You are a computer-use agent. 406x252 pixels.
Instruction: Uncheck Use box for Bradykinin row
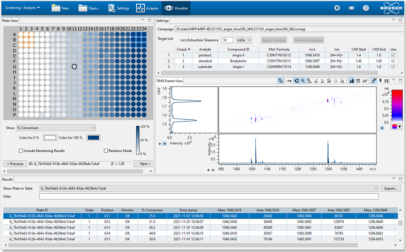[x=393, y=61]
